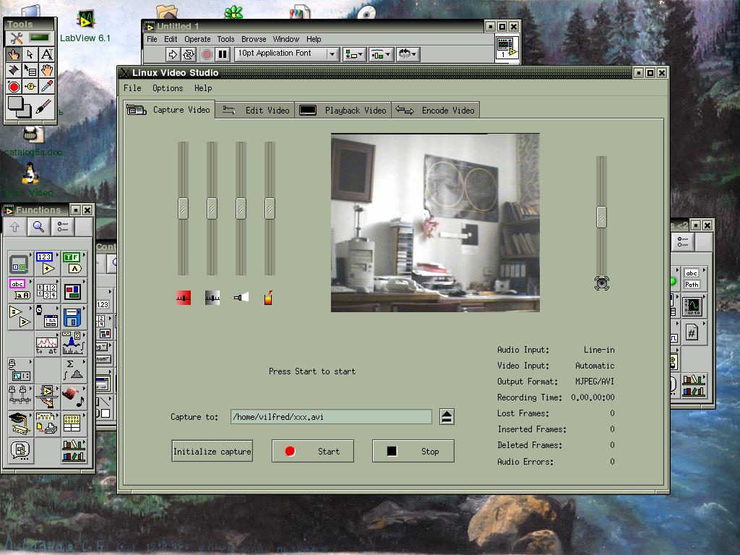Open the Options menu in Video Studio

(x=168, y=88)
